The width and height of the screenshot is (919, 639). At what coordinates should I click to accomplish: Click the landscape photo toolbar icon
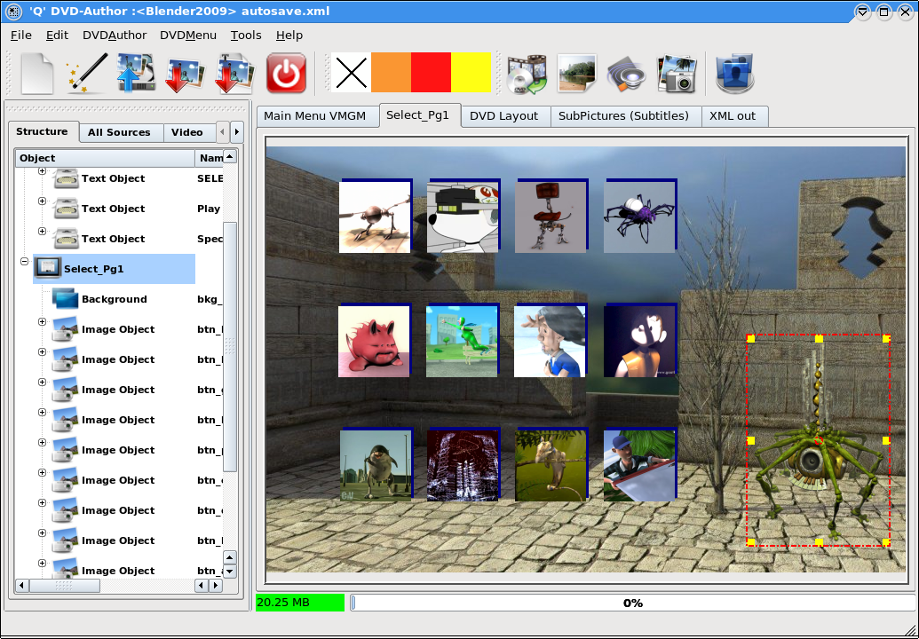(575, 73)
